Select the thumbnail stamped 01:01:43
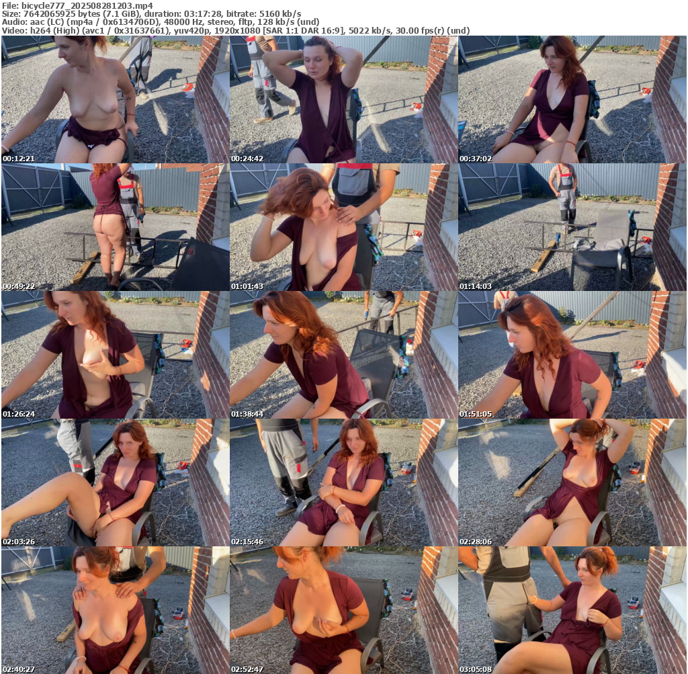 343,227
